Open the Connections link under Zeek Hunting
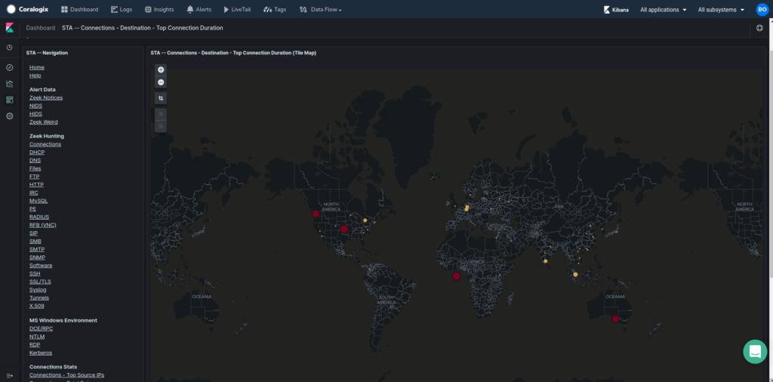This screenshot has width=773, height=382. [x=45, y=144]
